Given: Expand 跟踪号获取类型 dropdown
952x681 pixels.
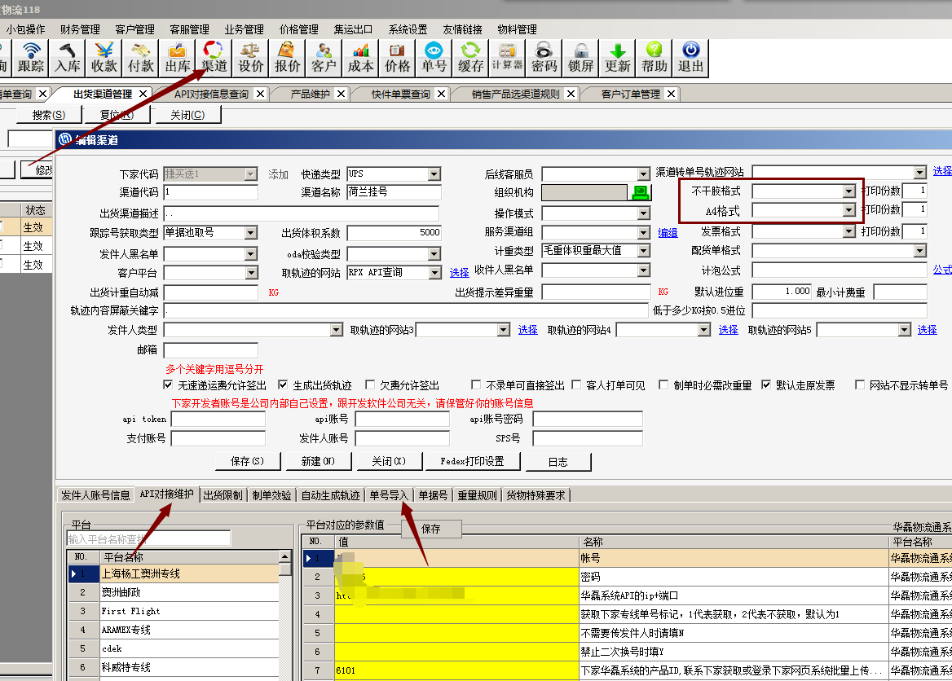Looking at the screenshot, I should pyautogui.click(x=251, y=232).
